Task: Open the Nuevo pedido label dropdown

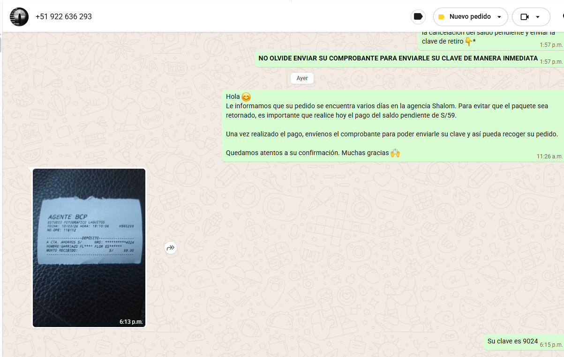Action: (x=470, y=17)
